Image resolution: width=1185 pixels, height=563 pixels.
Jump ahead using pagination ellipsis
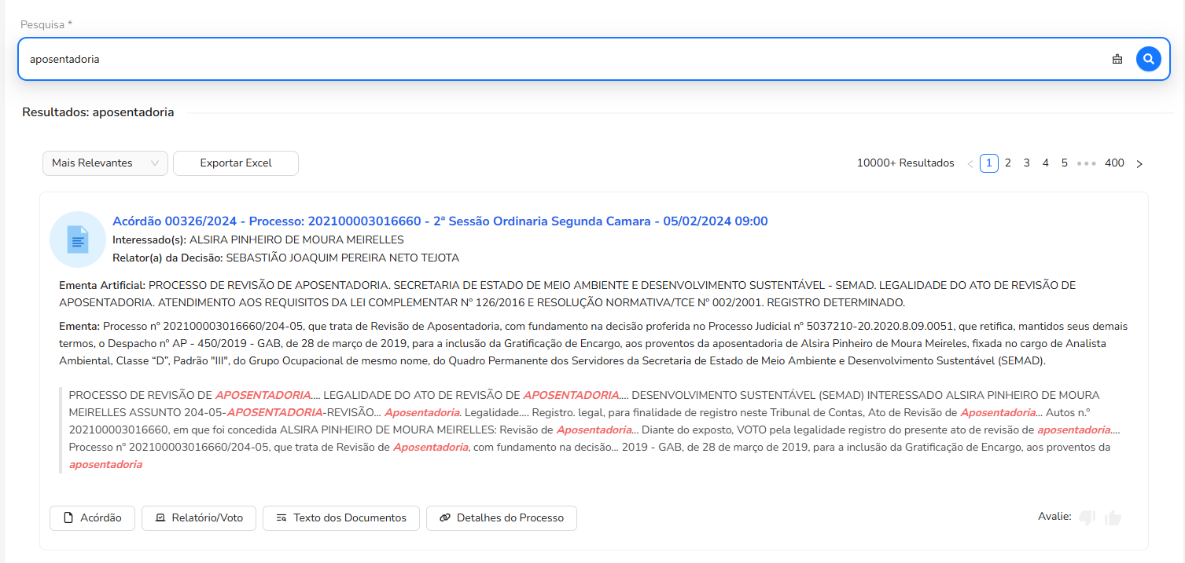[1086, 163]
